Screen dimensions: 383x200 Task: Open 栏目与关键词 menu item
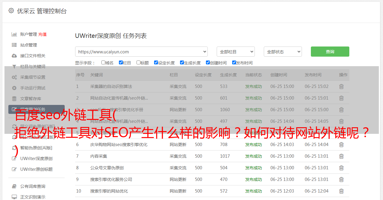pos(33,66)
